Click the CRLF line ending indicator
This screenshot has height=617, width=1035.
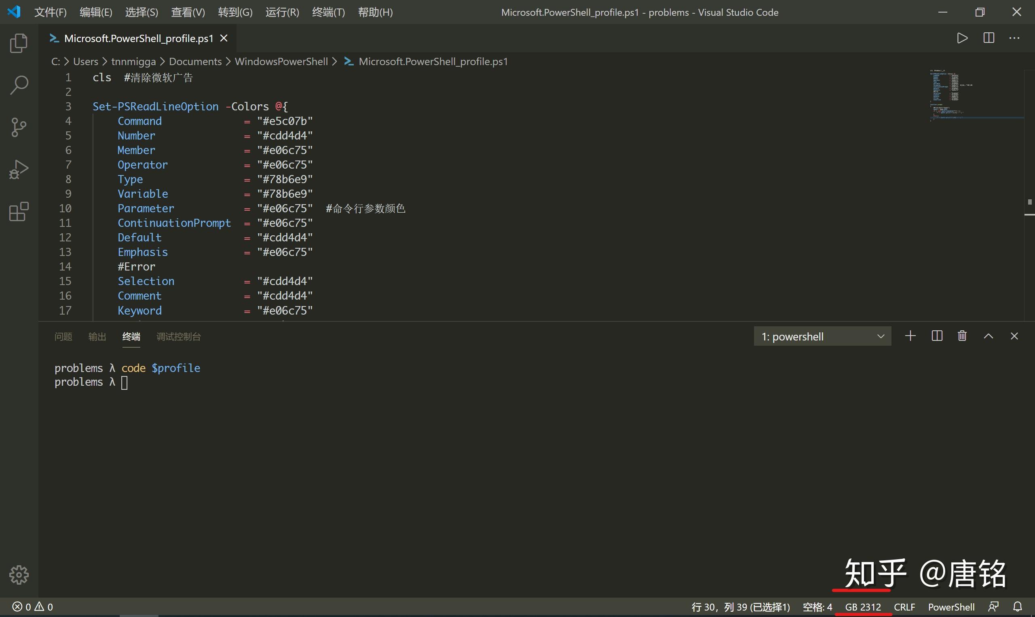click(904, 606)
